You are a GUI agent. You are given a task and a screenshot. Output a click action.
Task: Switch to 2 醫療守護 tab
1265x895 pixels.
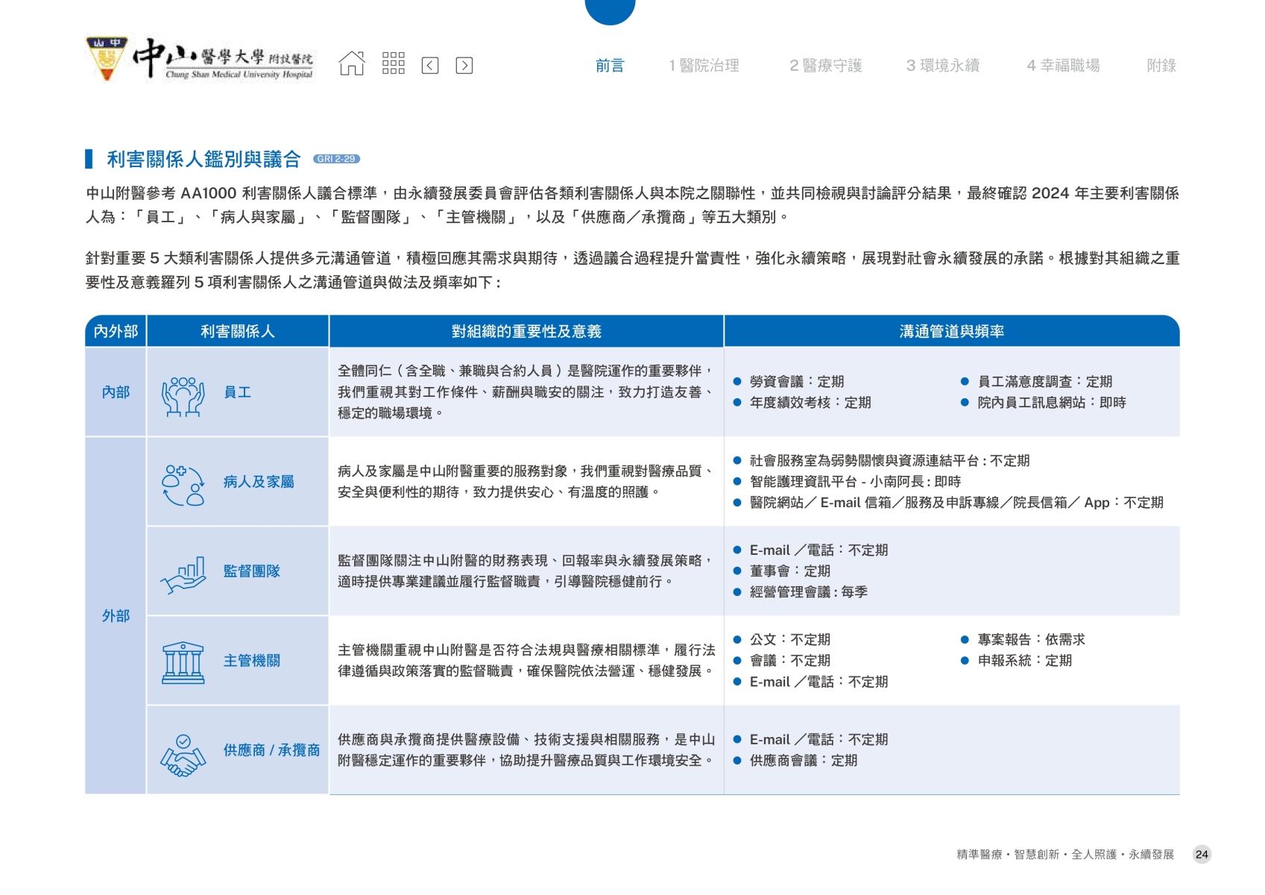click(x=825, y=66)
